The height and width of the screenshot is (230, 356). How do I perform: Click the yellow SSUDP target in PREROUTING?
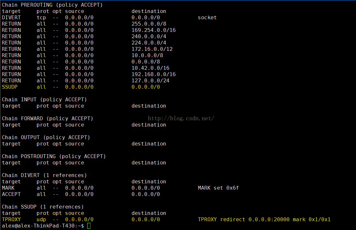click(9, 87)
